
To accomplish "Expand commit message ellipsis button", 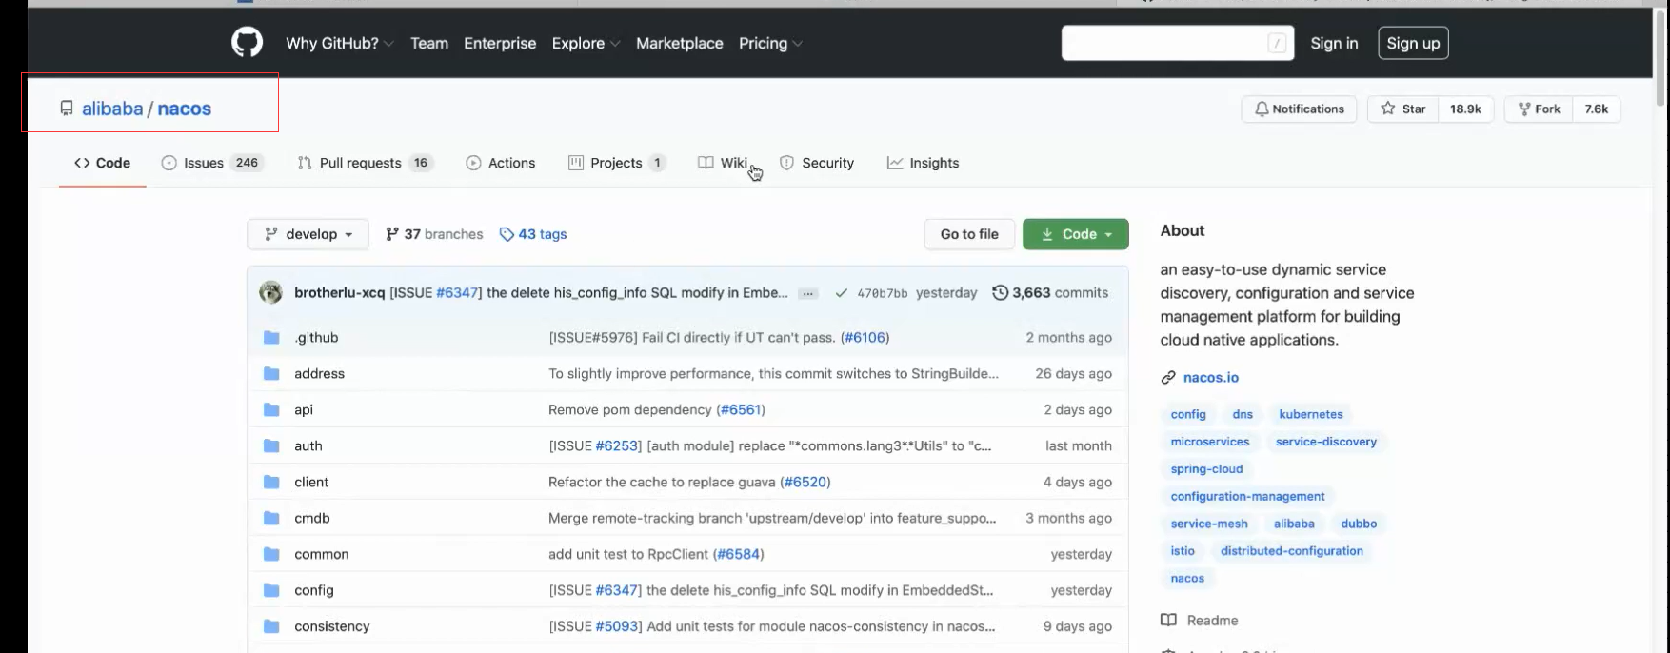I will click(x=807, y=293).
